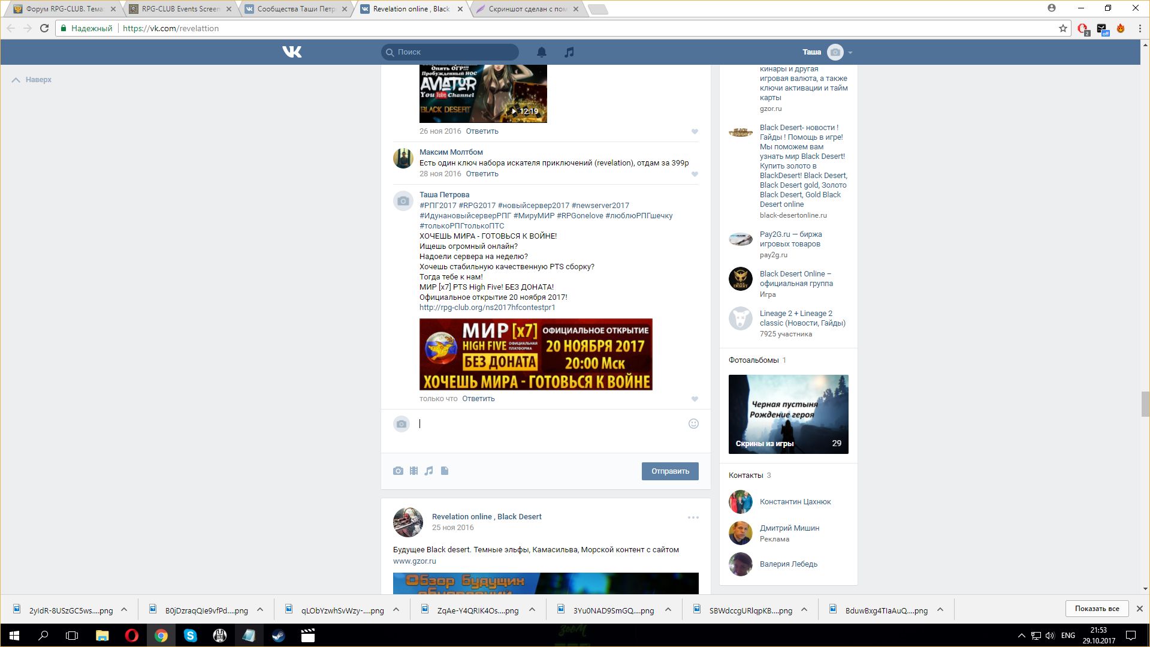Open a new browser tab
1150x647 pixels.
597,9
